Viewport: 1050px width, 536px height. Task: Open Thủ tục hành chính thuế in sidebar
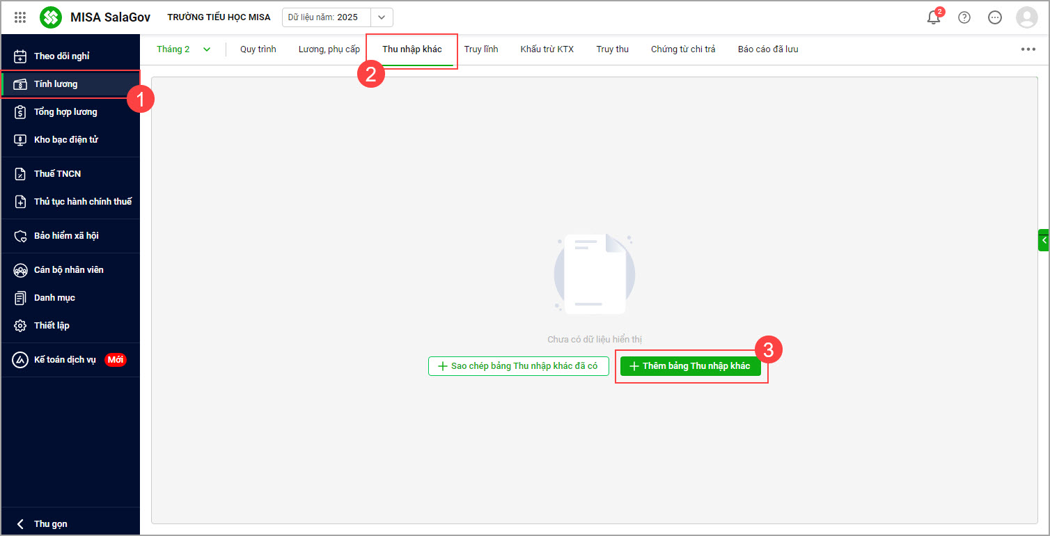pos(70,202)
